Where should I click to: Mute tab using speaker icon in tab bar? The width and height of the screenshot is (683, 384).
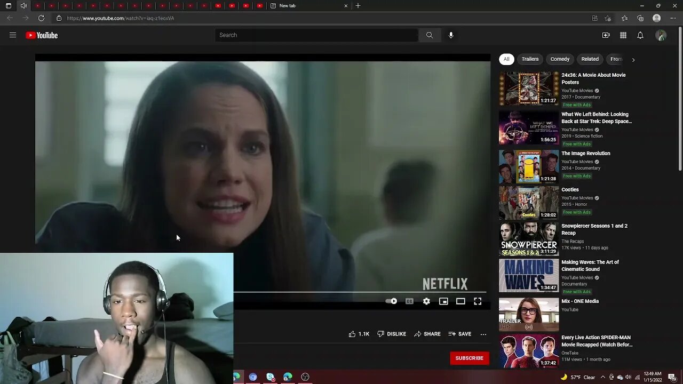coord(23,6)
